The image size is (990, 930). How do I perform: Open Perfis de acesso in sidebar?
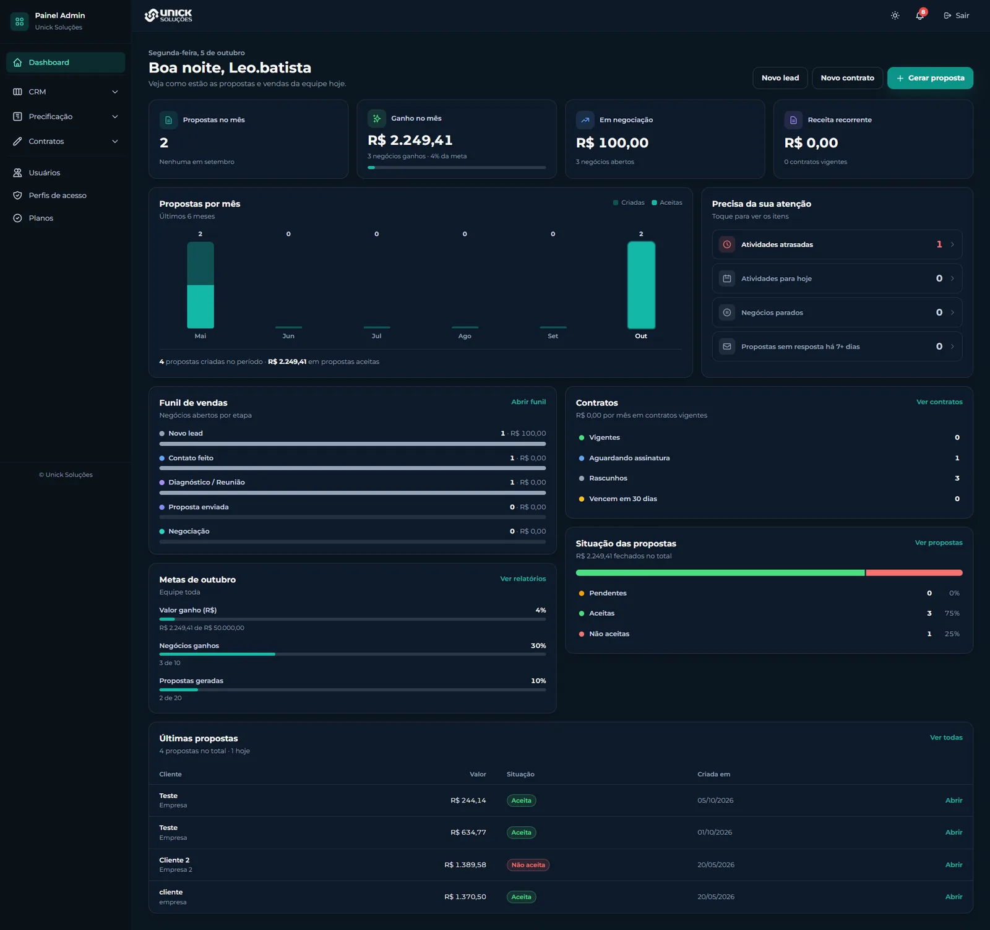click(66, 196)
